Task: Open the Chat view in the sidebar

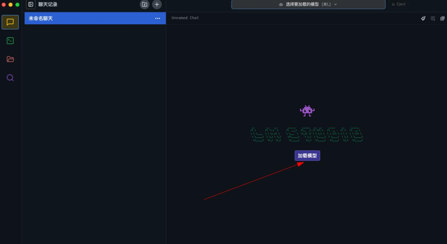Action: click(x=10, y=22)
